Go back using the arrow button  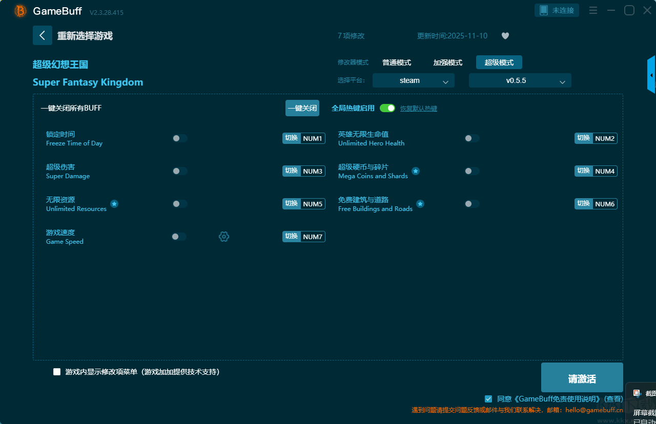tap(43, 35)
